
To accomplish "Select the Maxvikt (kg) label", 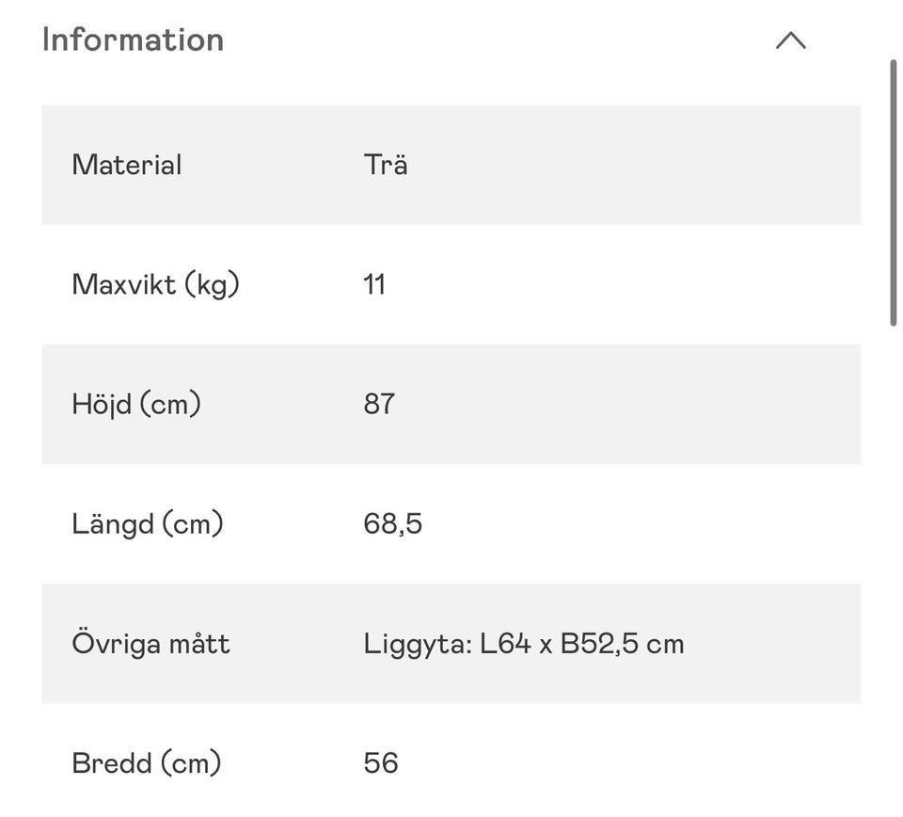I will point(155,284).
